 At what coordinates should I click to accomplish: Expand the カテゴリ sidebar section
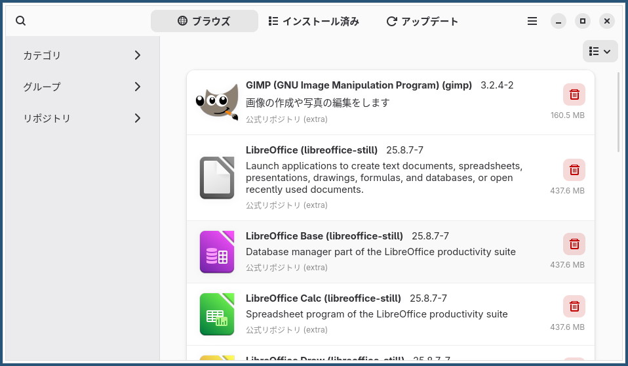[x=83, y=55]
